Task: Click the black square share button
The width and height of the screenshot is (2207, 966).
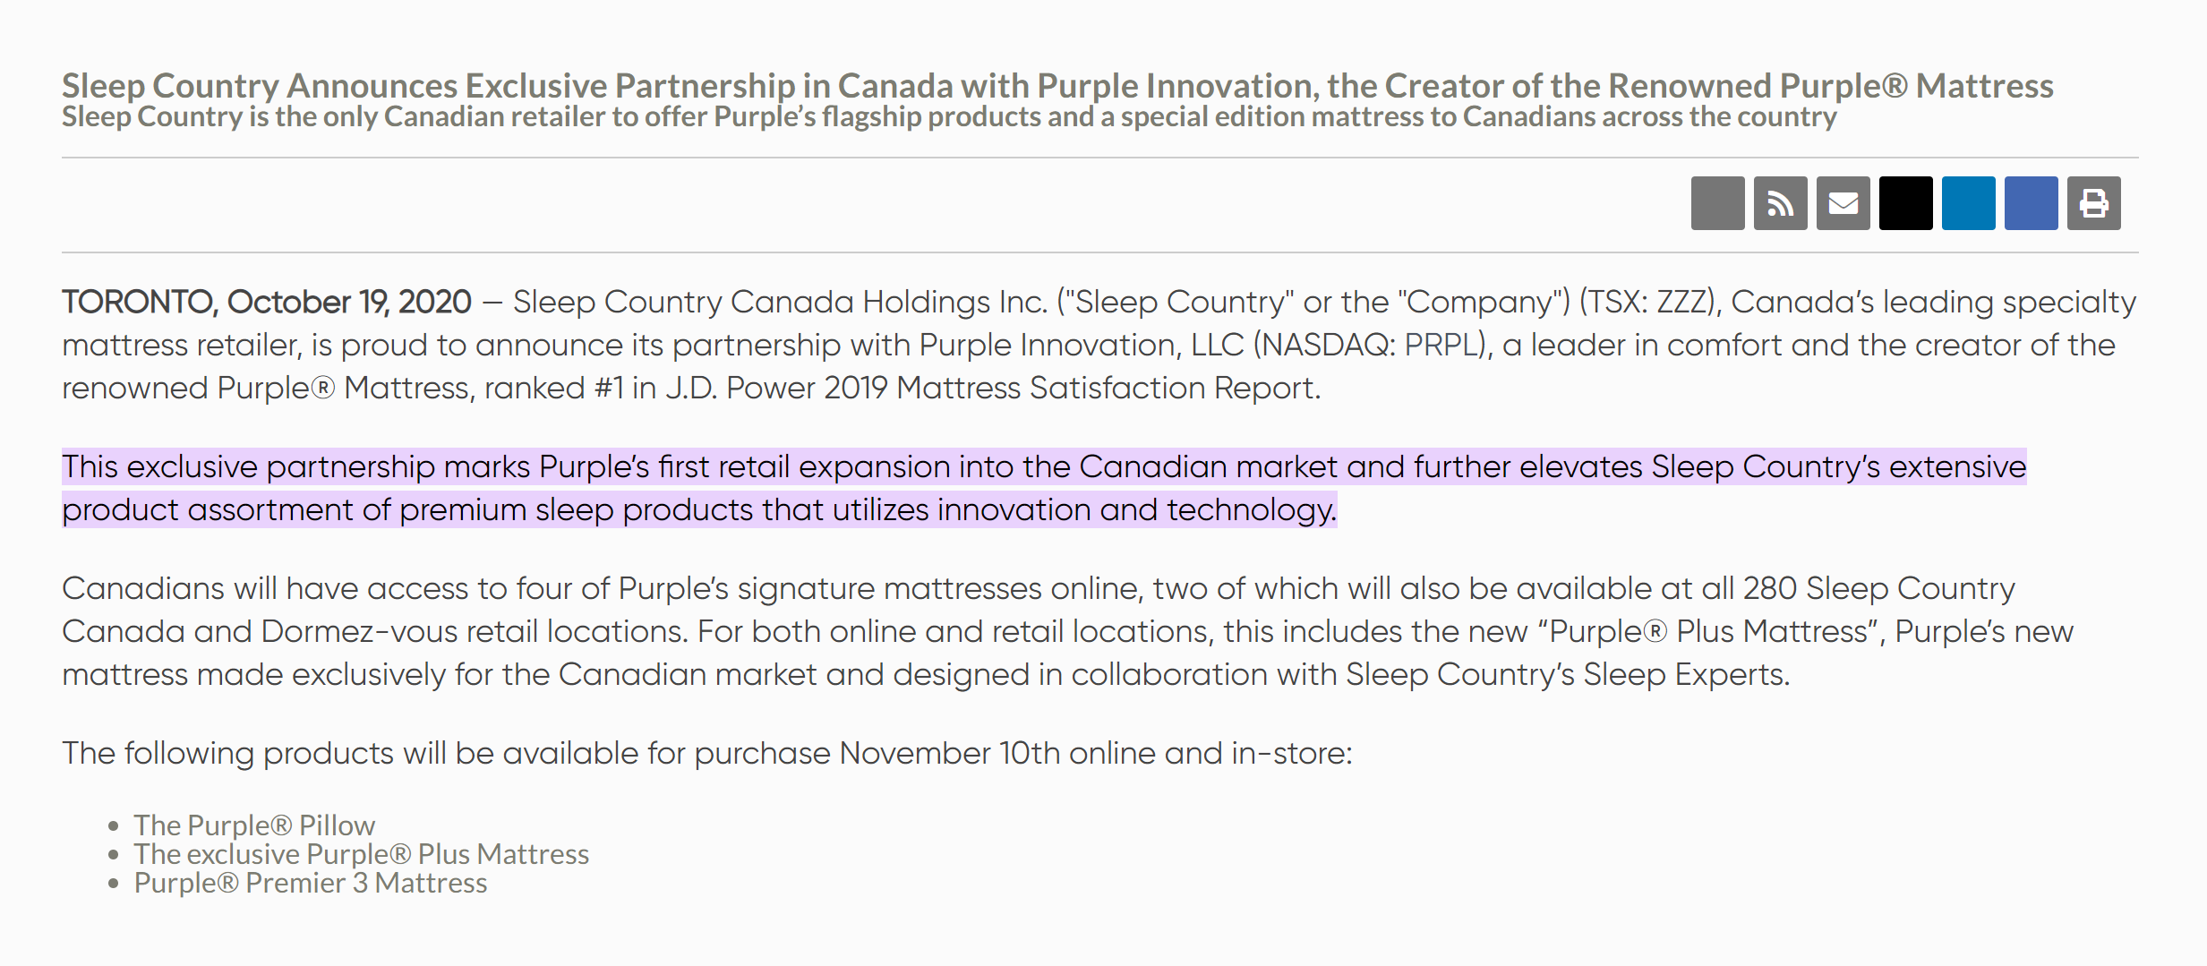Action: [1905, 203]
